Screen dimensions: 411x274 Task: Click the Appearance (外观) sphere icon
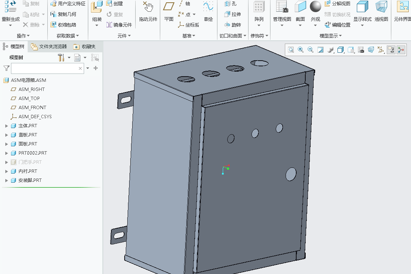(315, 6)
